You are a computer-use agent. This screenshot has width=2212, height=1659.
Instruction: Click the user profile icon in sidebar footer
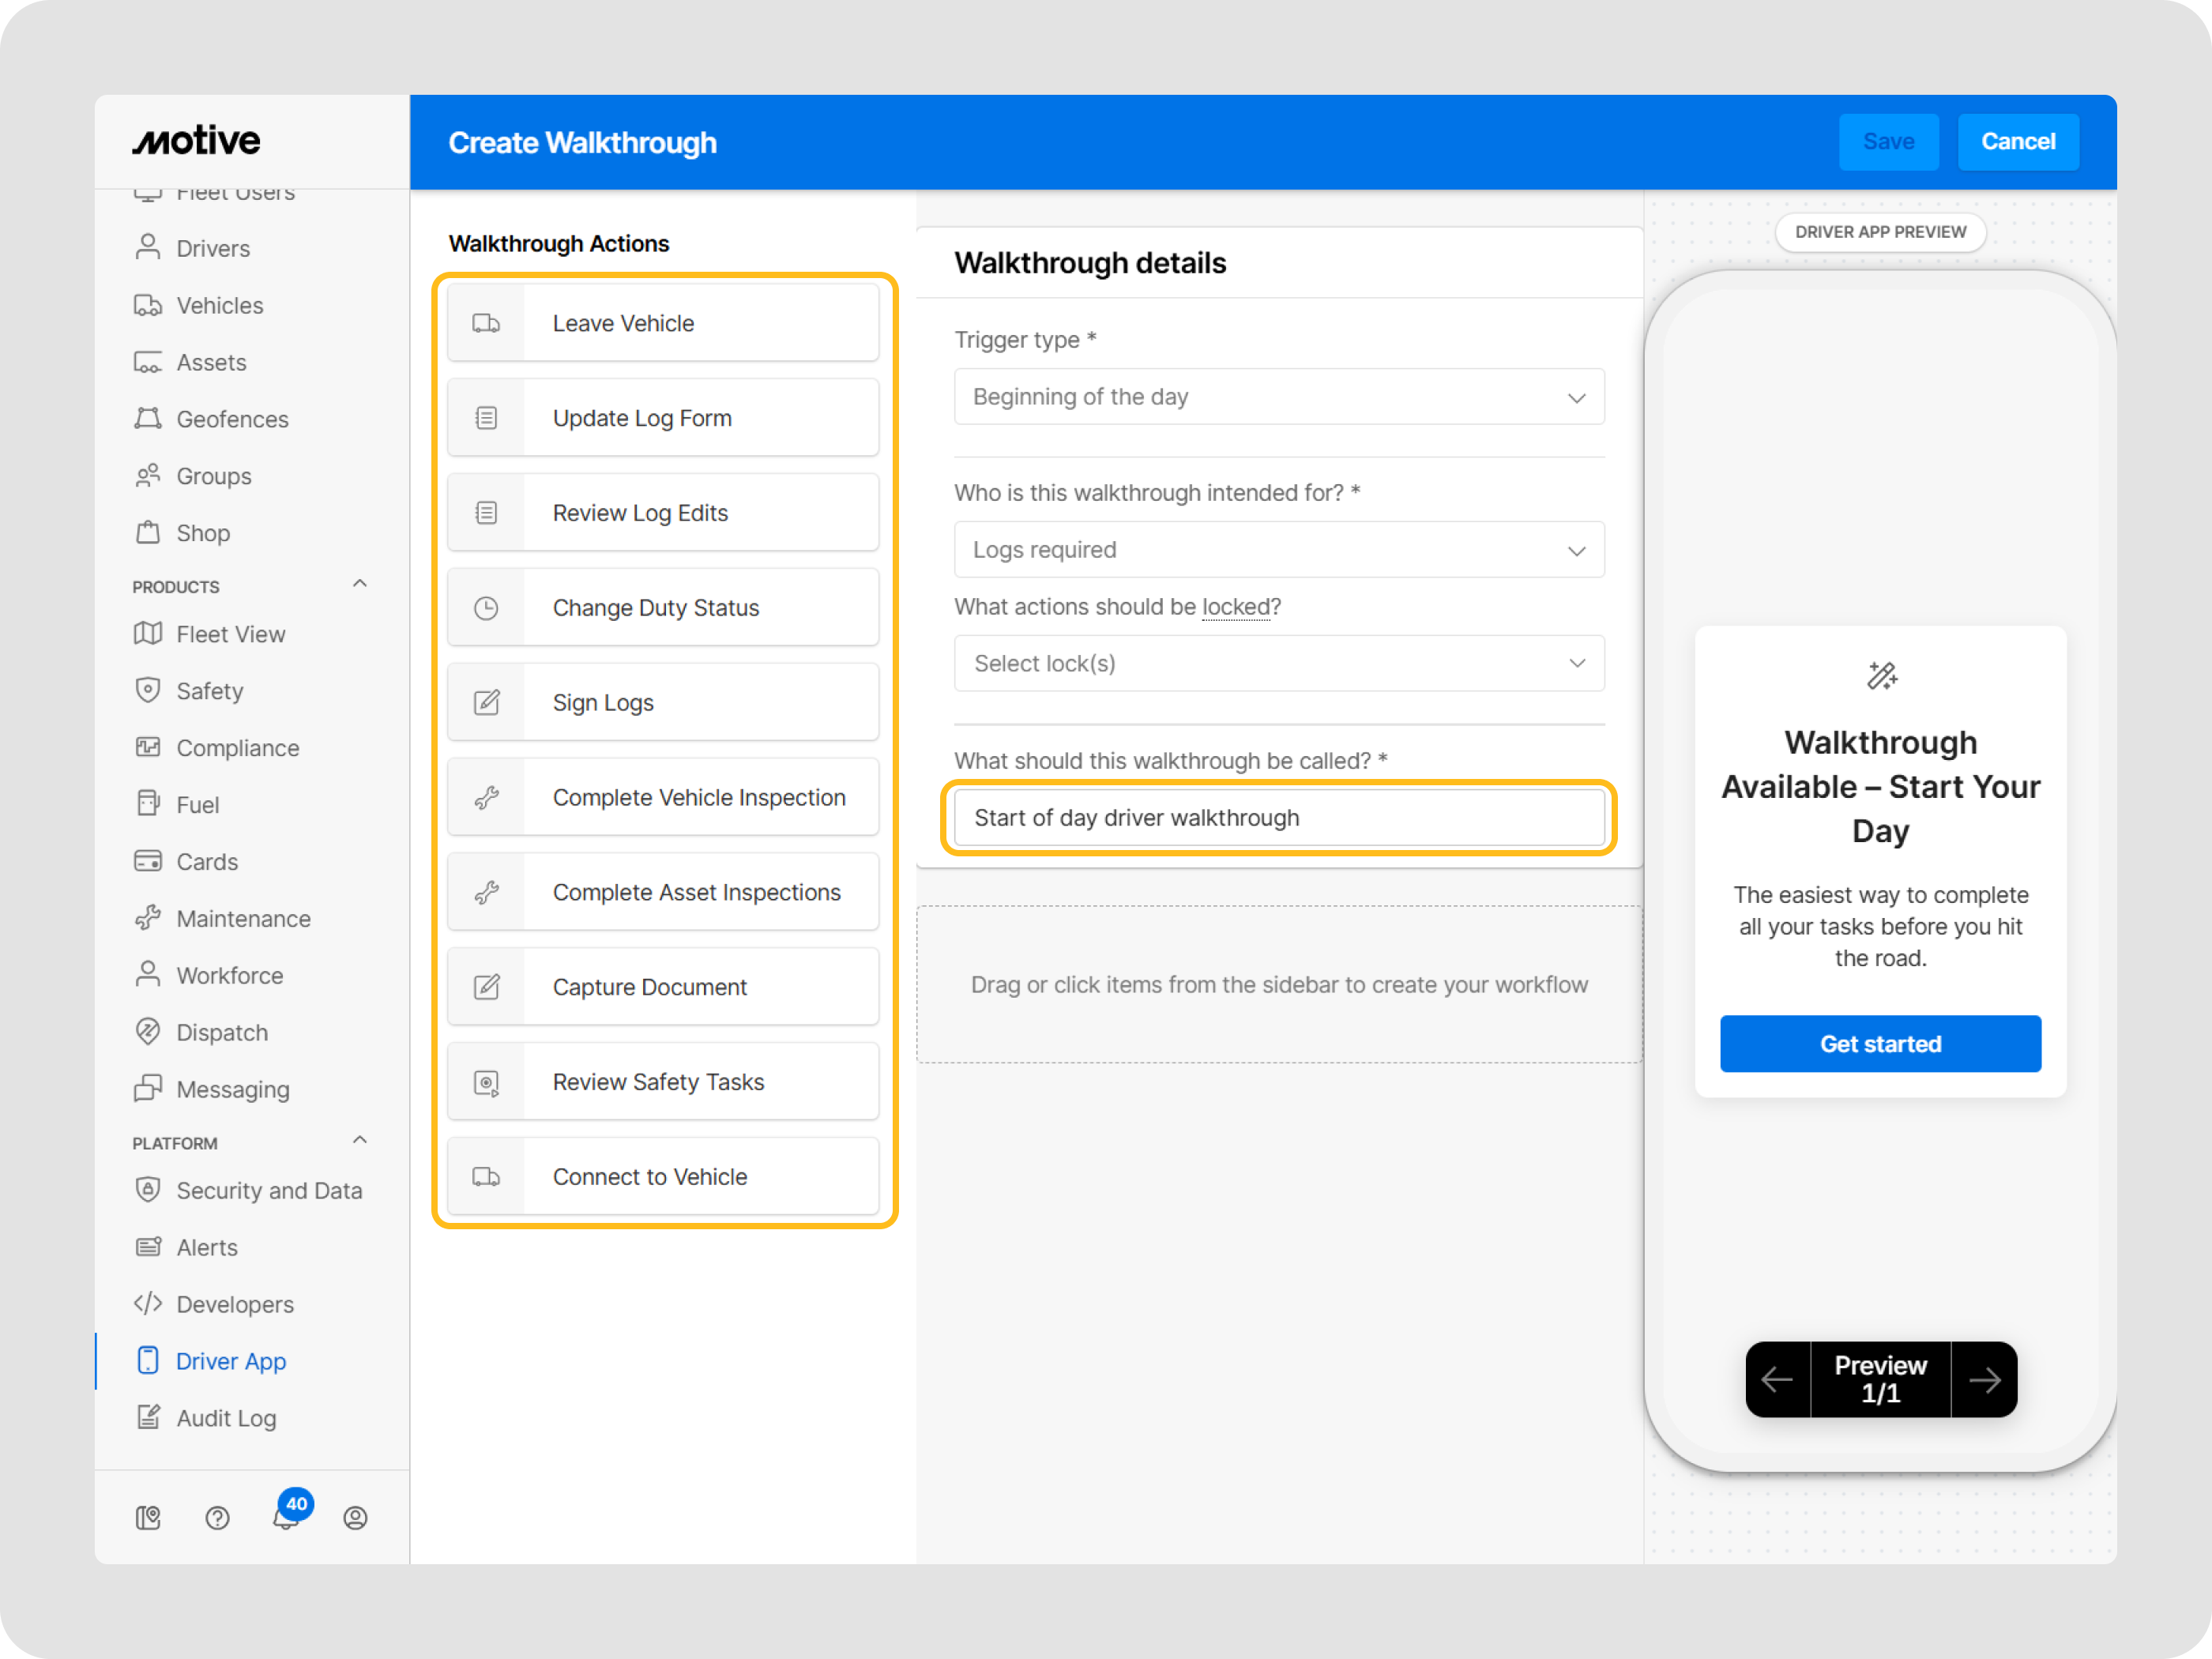[x=355, y=1518]
